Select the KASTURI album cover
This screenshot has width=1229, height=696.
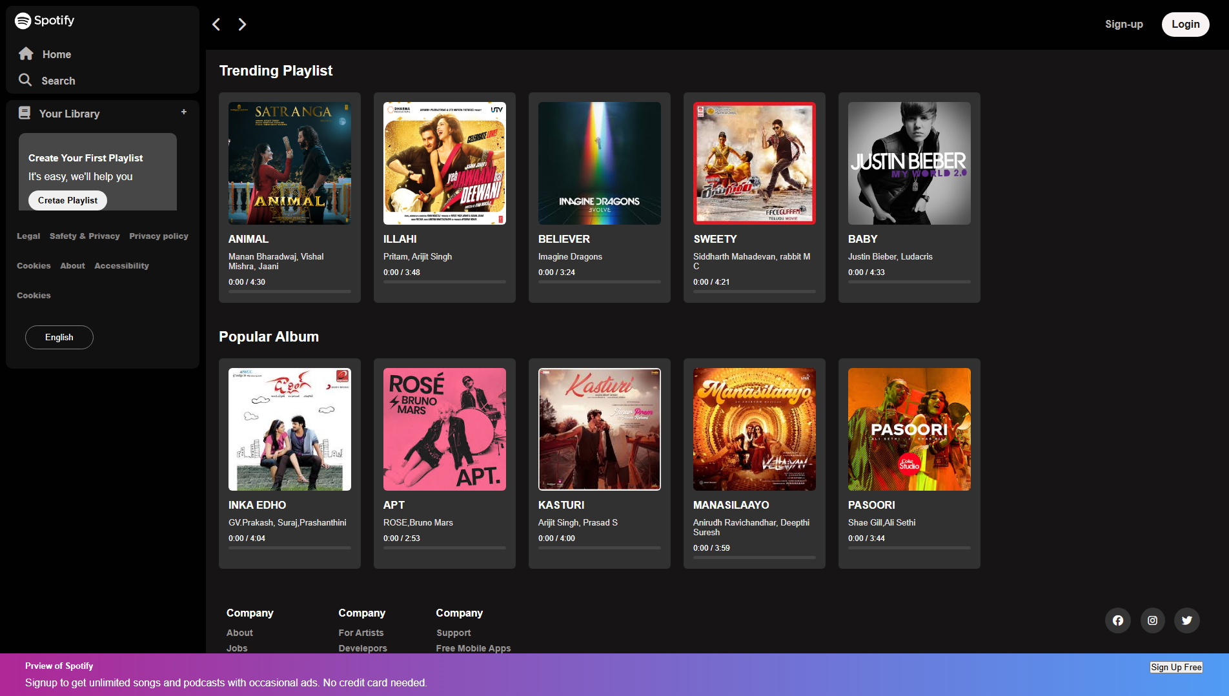600,429
